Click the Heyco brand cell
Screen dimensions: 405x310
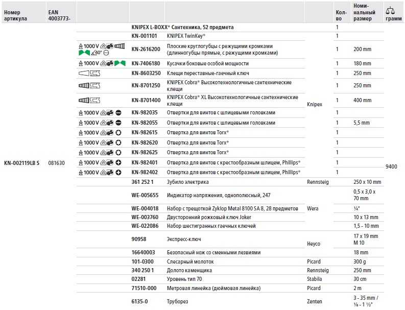coord(313,244)
